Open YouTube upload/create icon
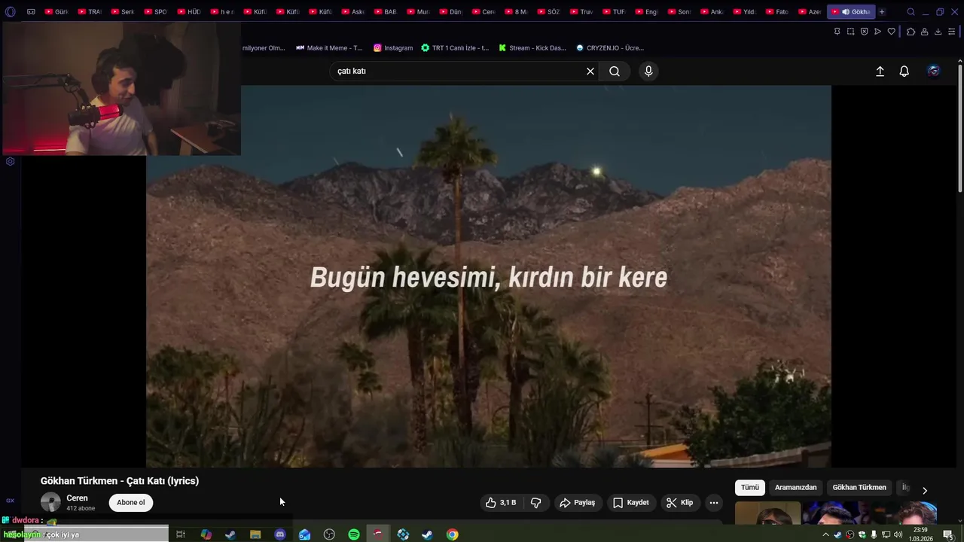This screenshot has width=964, height=542. coord(880,72)
